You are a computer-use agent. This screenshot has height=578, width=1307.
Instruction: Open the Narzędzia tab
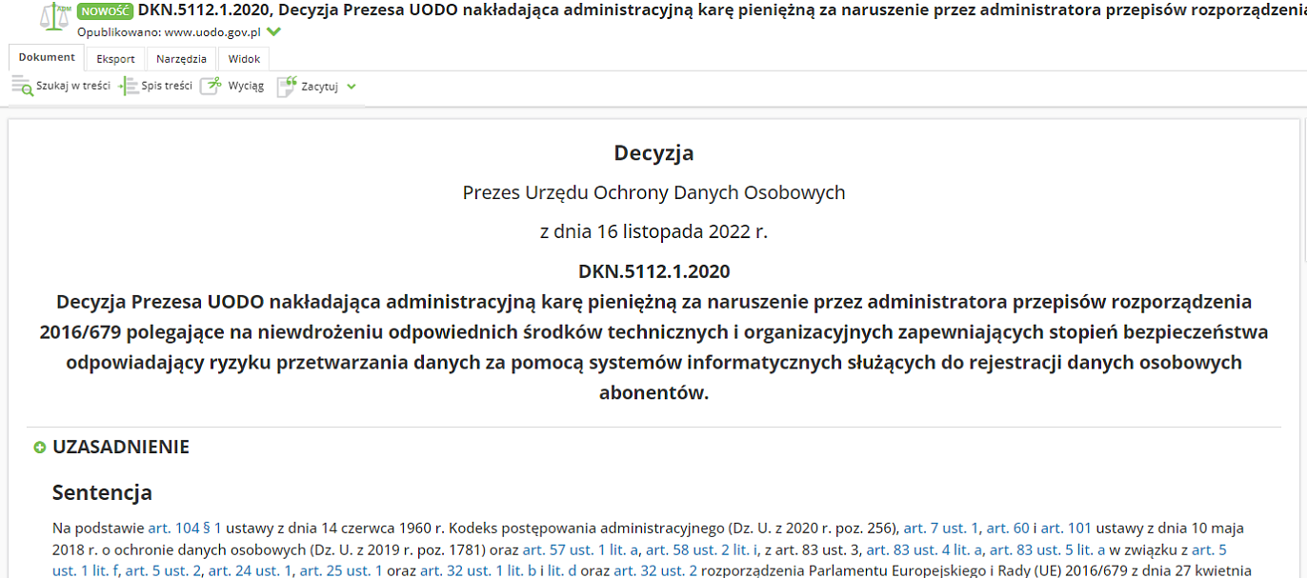(181, 59)
